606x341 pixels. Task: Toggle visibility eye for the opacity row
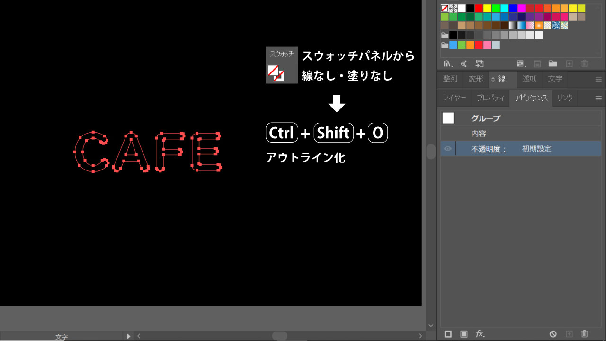tap(448, 149)
